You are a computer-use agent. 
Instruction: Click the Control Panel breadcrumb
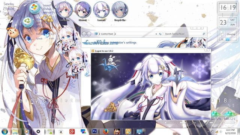pyautogui.click(x=107, y=34)
